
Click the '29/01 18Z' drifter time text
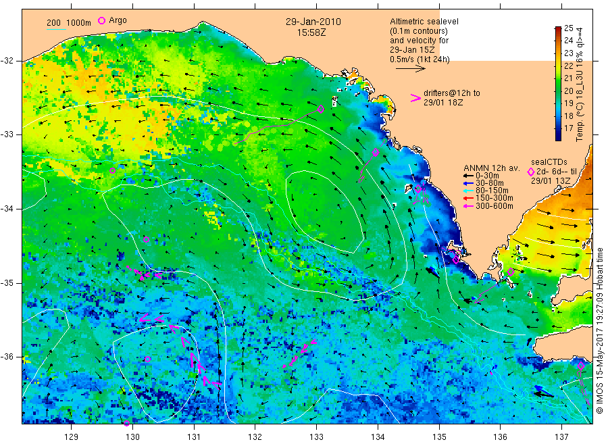click(x=442, y=103)
